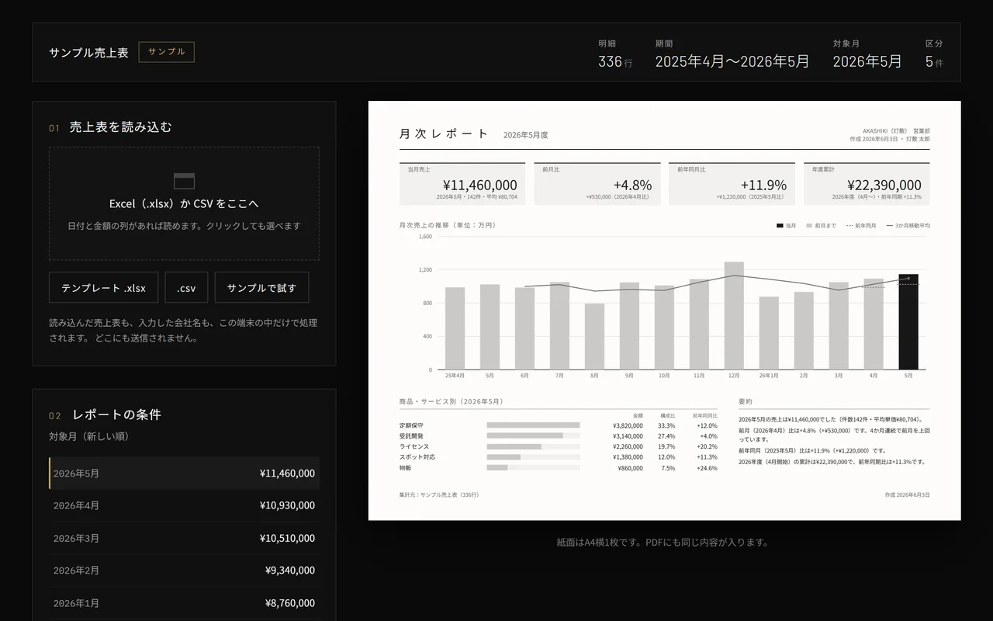Click the 商品・サービス別（2026年5月） table heading
The width and height of the screenshot is (993, 621).
pos(451,401)
